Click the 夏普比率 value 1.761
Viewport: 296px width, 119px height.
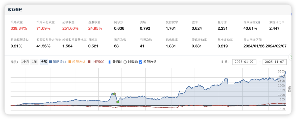(171, 29)
